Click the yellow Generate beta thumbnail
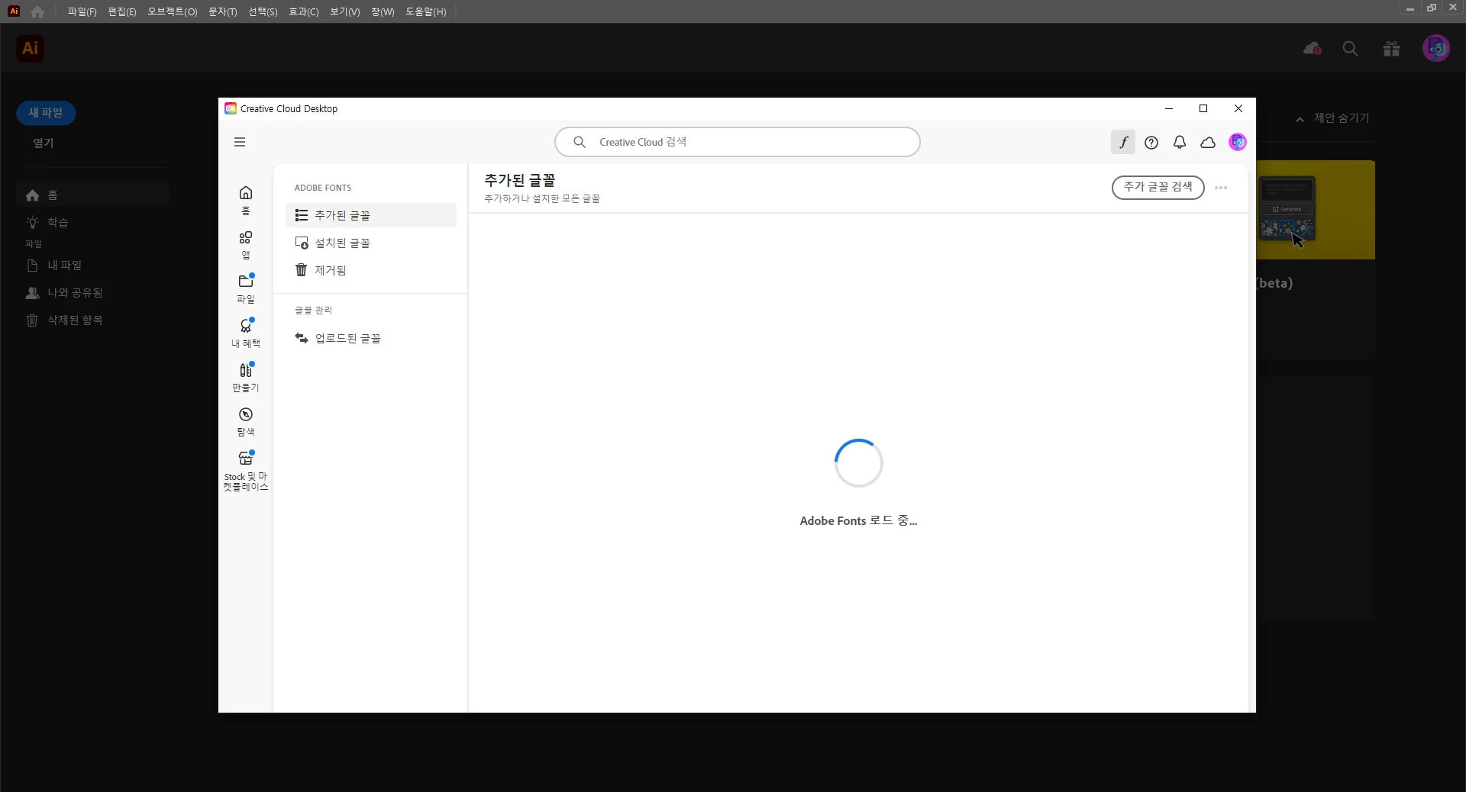1466x792 pixels. [1316, 210]
